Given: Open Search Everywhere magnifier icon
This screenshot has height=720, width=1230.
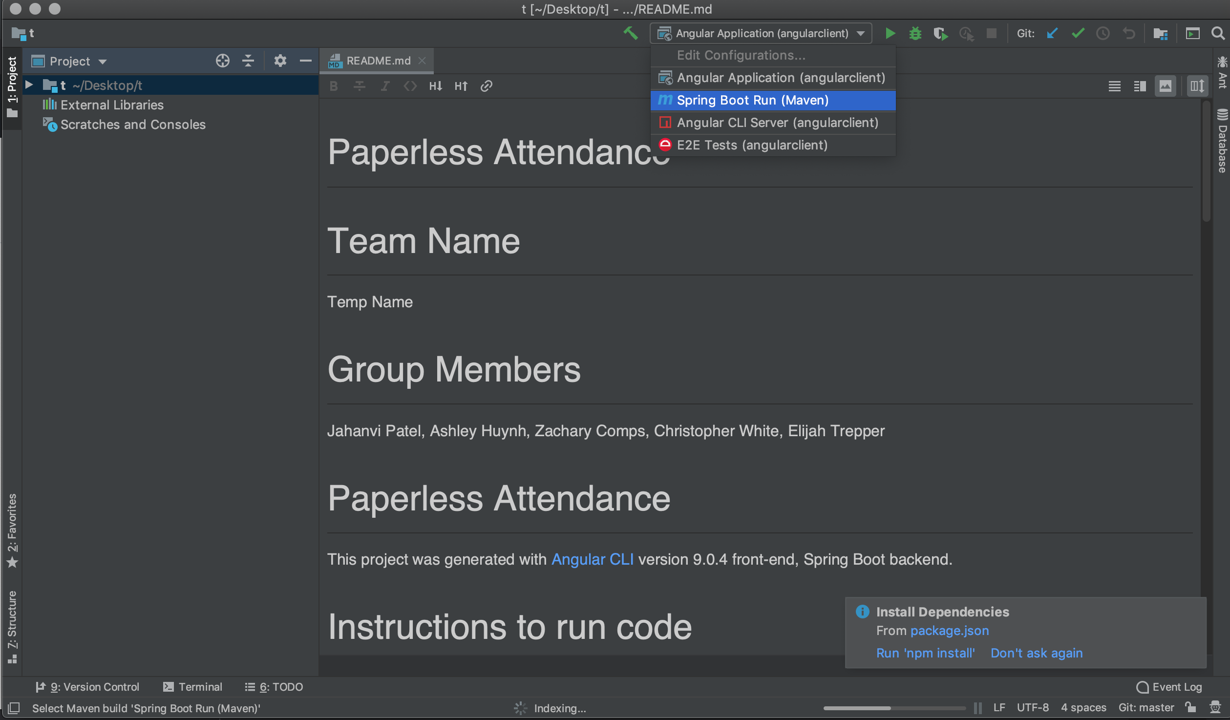Looking at the screenshot, I should [x=1218, y=33].
